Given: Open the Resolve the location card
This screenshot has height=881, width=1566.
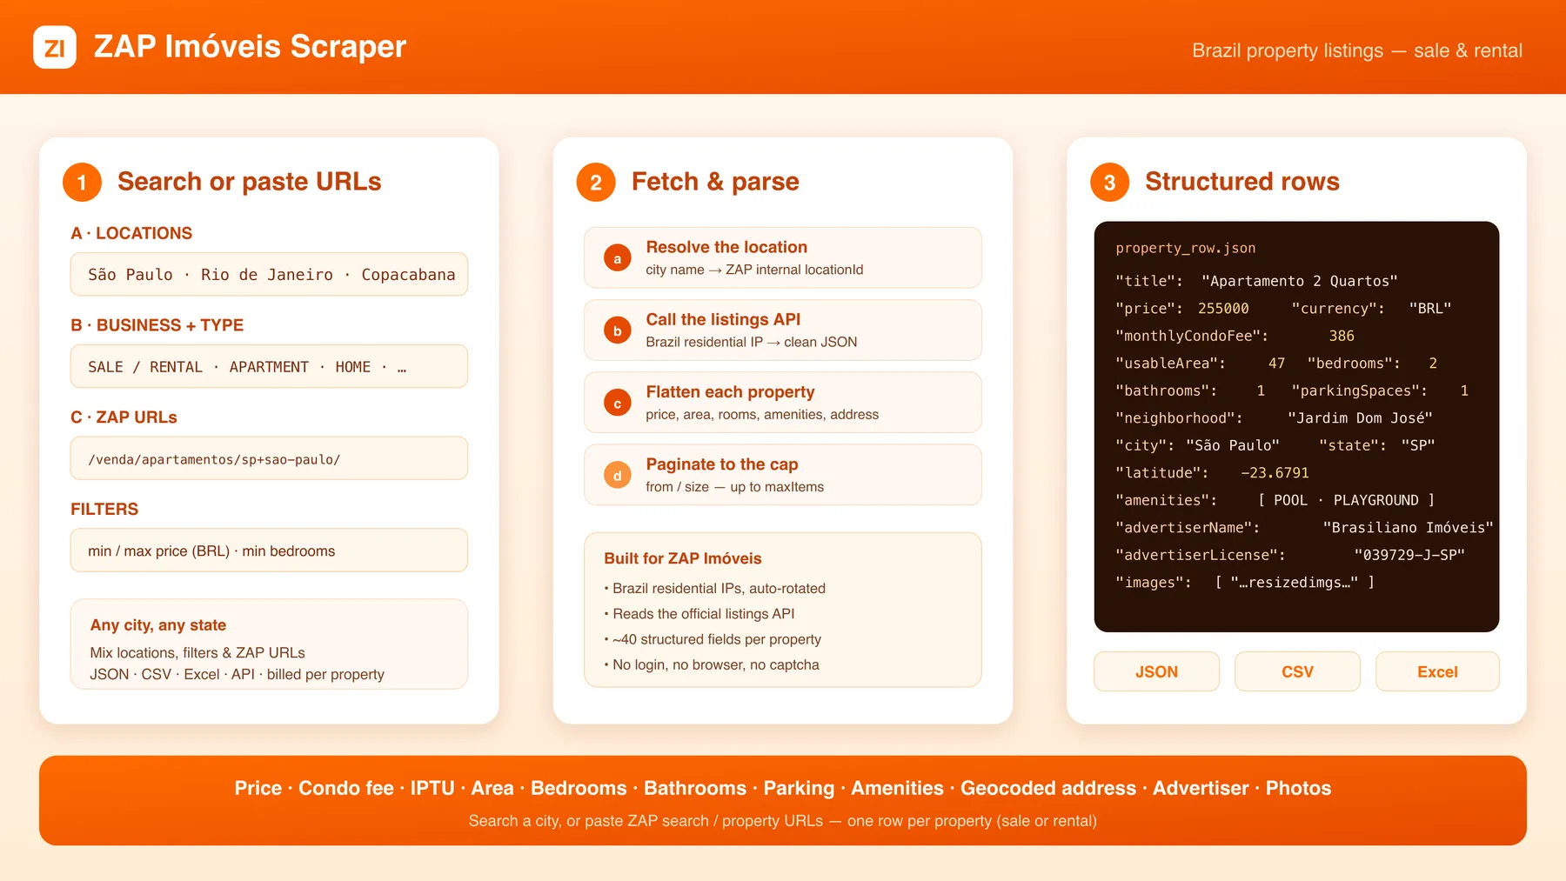Looking at the screenshot, I should pyautogui.click(x=783, y=257).
